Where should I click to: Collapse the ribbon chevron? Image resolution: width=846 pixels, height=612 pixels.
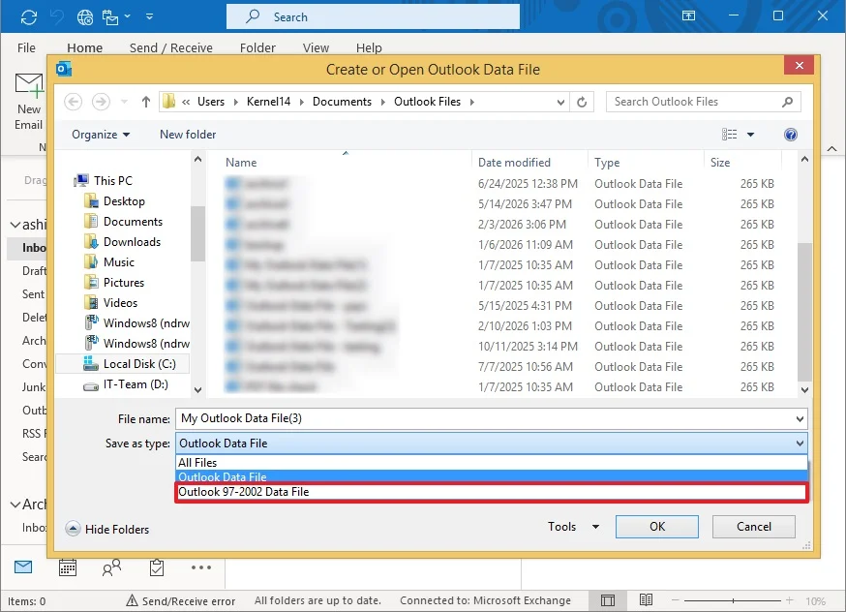point(832,148)
